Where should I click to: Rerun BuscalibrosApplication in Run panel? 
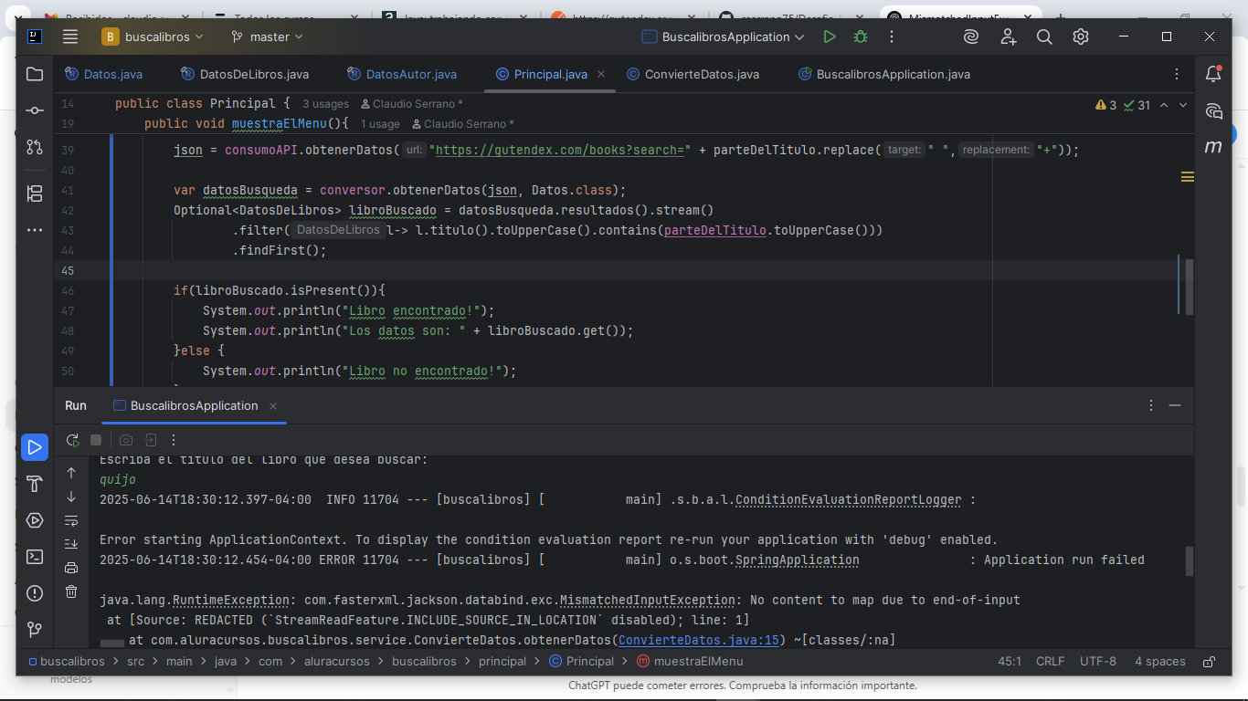click(x=72, y=440)
